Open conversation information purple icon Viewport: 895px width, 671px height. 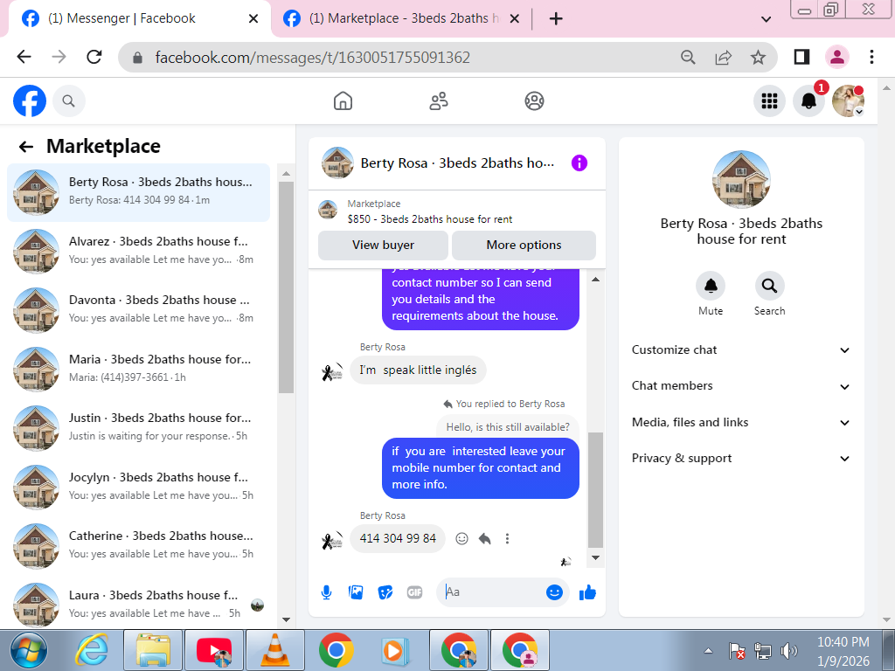[579, 163]
